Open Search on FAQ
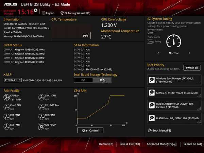The height and width of the screenshot is (153, 204). tap(193, 144)
